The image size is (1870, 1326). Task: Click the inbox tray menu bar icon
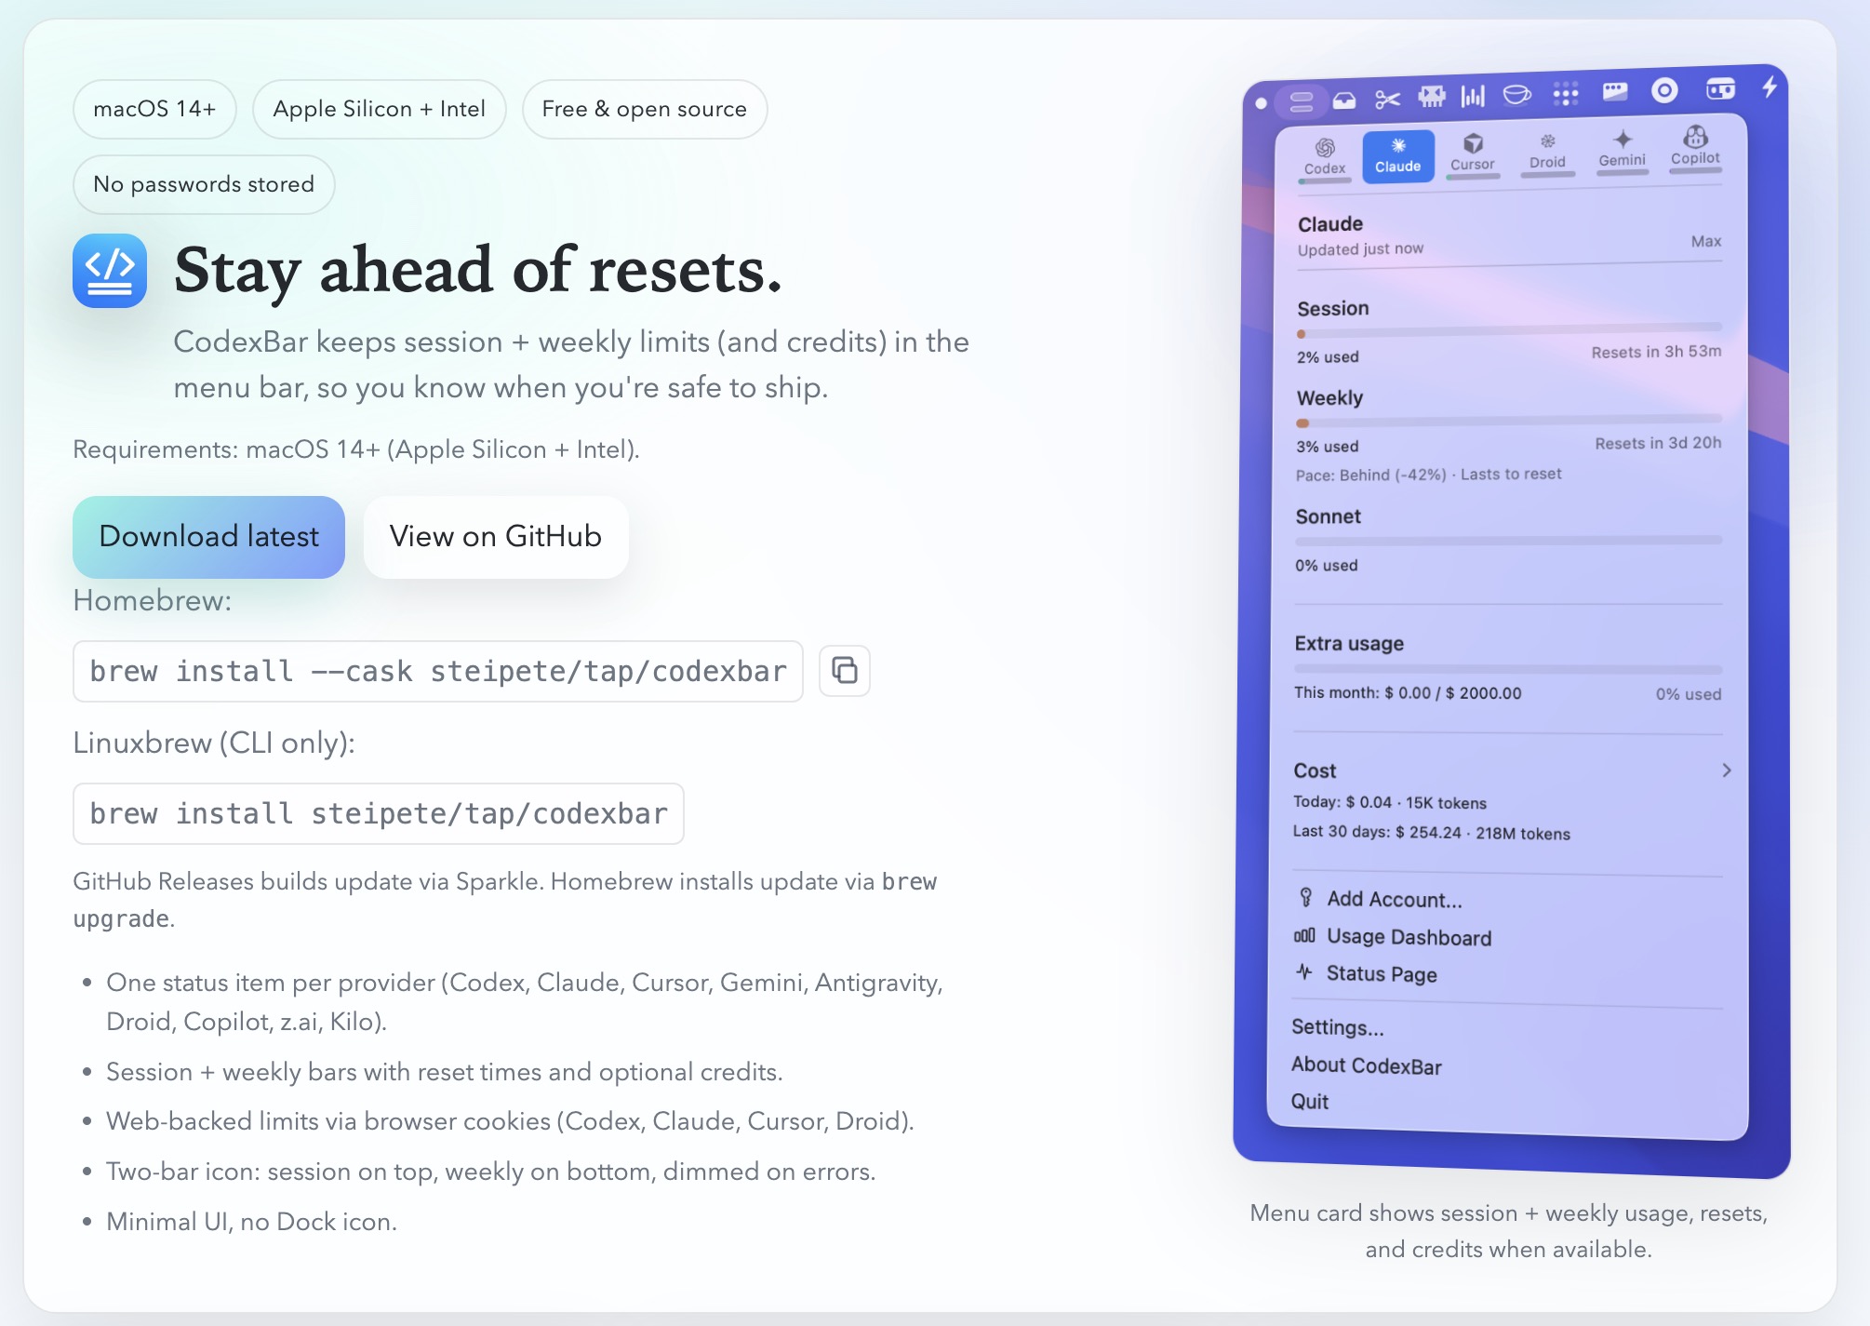point(1344,100)
